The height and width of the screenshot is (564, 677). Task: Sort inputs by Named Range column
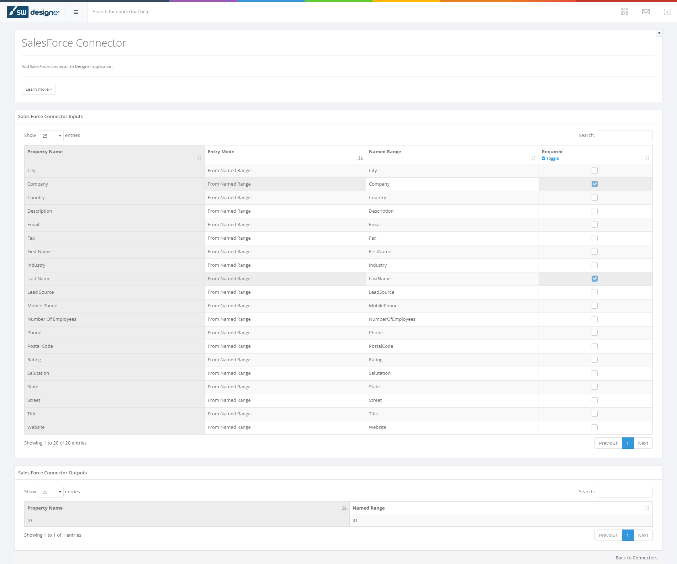tap(452, 155)
